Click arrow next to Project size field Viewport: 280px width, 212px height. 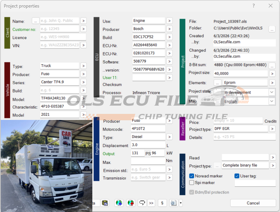pyautogui.click(x=272, y=74)
